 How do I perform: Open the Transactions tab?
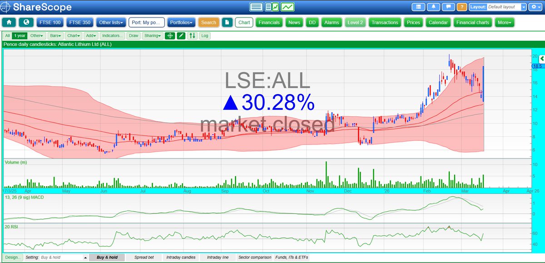click(x=385, y=22)
